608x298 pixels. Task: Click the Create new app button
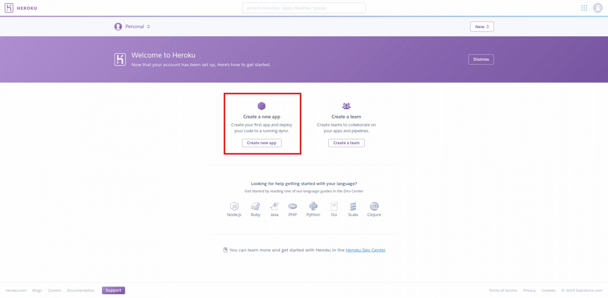(x=262, y=143)
